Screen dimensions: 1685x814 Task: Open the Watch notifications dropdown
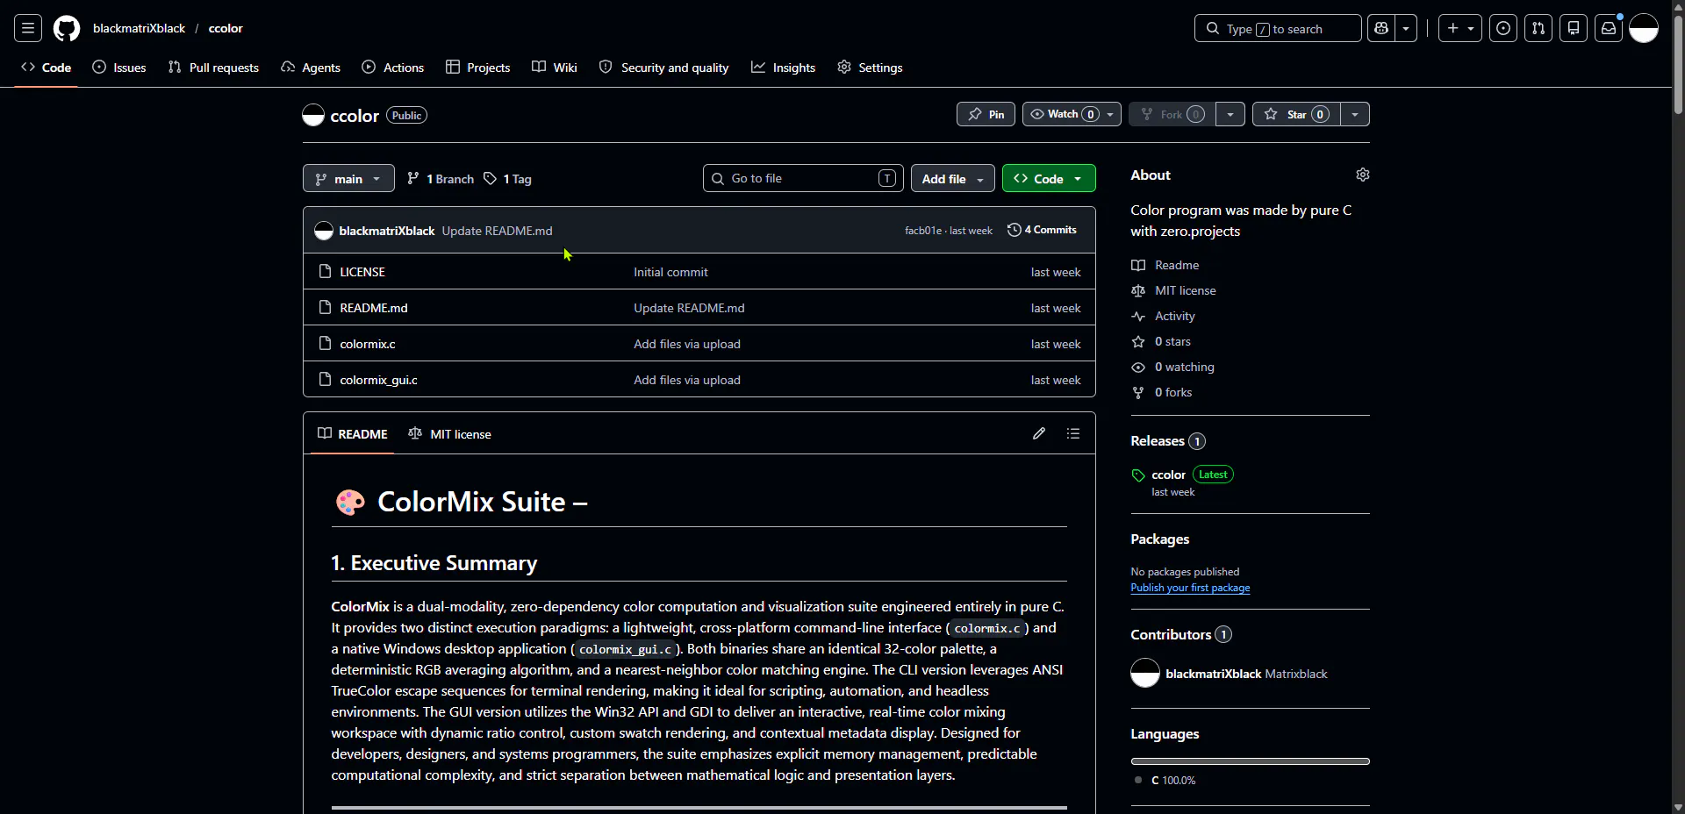pos(1072,114)
